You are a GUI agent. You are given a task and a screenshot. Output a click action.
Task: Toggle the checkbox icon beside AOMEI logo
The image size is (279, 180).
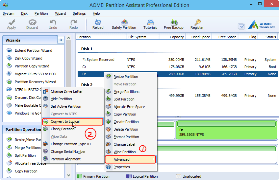[241, 27]
